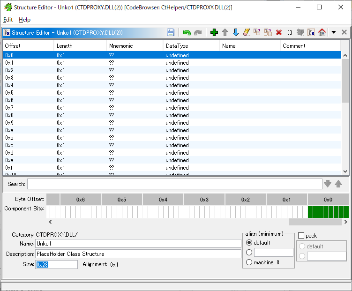Select the row at offset 0xc

[172, 145]
